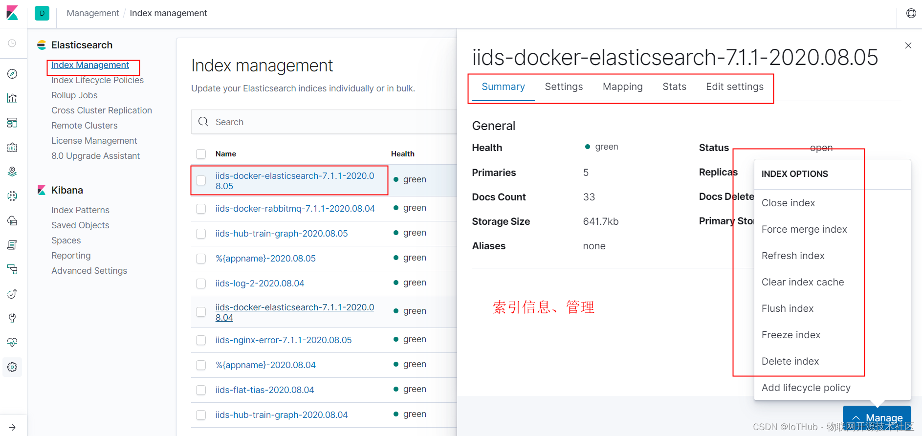Choose Close index from index options
This screenshot has width=922, height=436.
coord(832,203)
